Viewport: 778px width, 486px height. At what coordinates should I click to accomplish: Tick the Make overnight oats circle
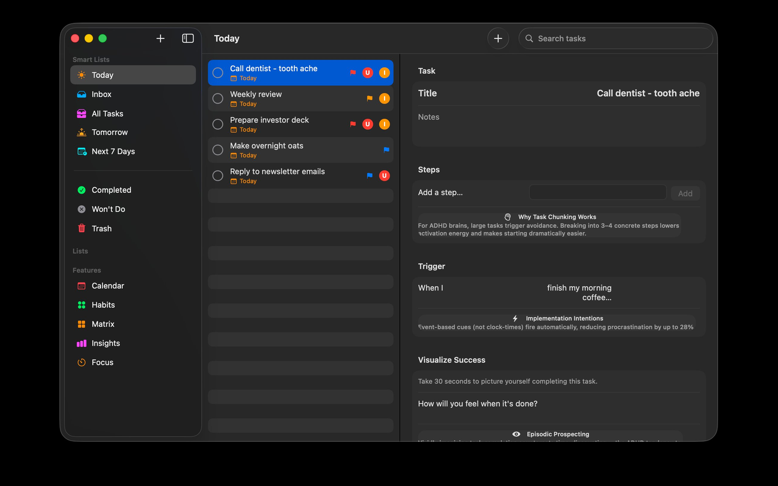click(x=218, y=150)
